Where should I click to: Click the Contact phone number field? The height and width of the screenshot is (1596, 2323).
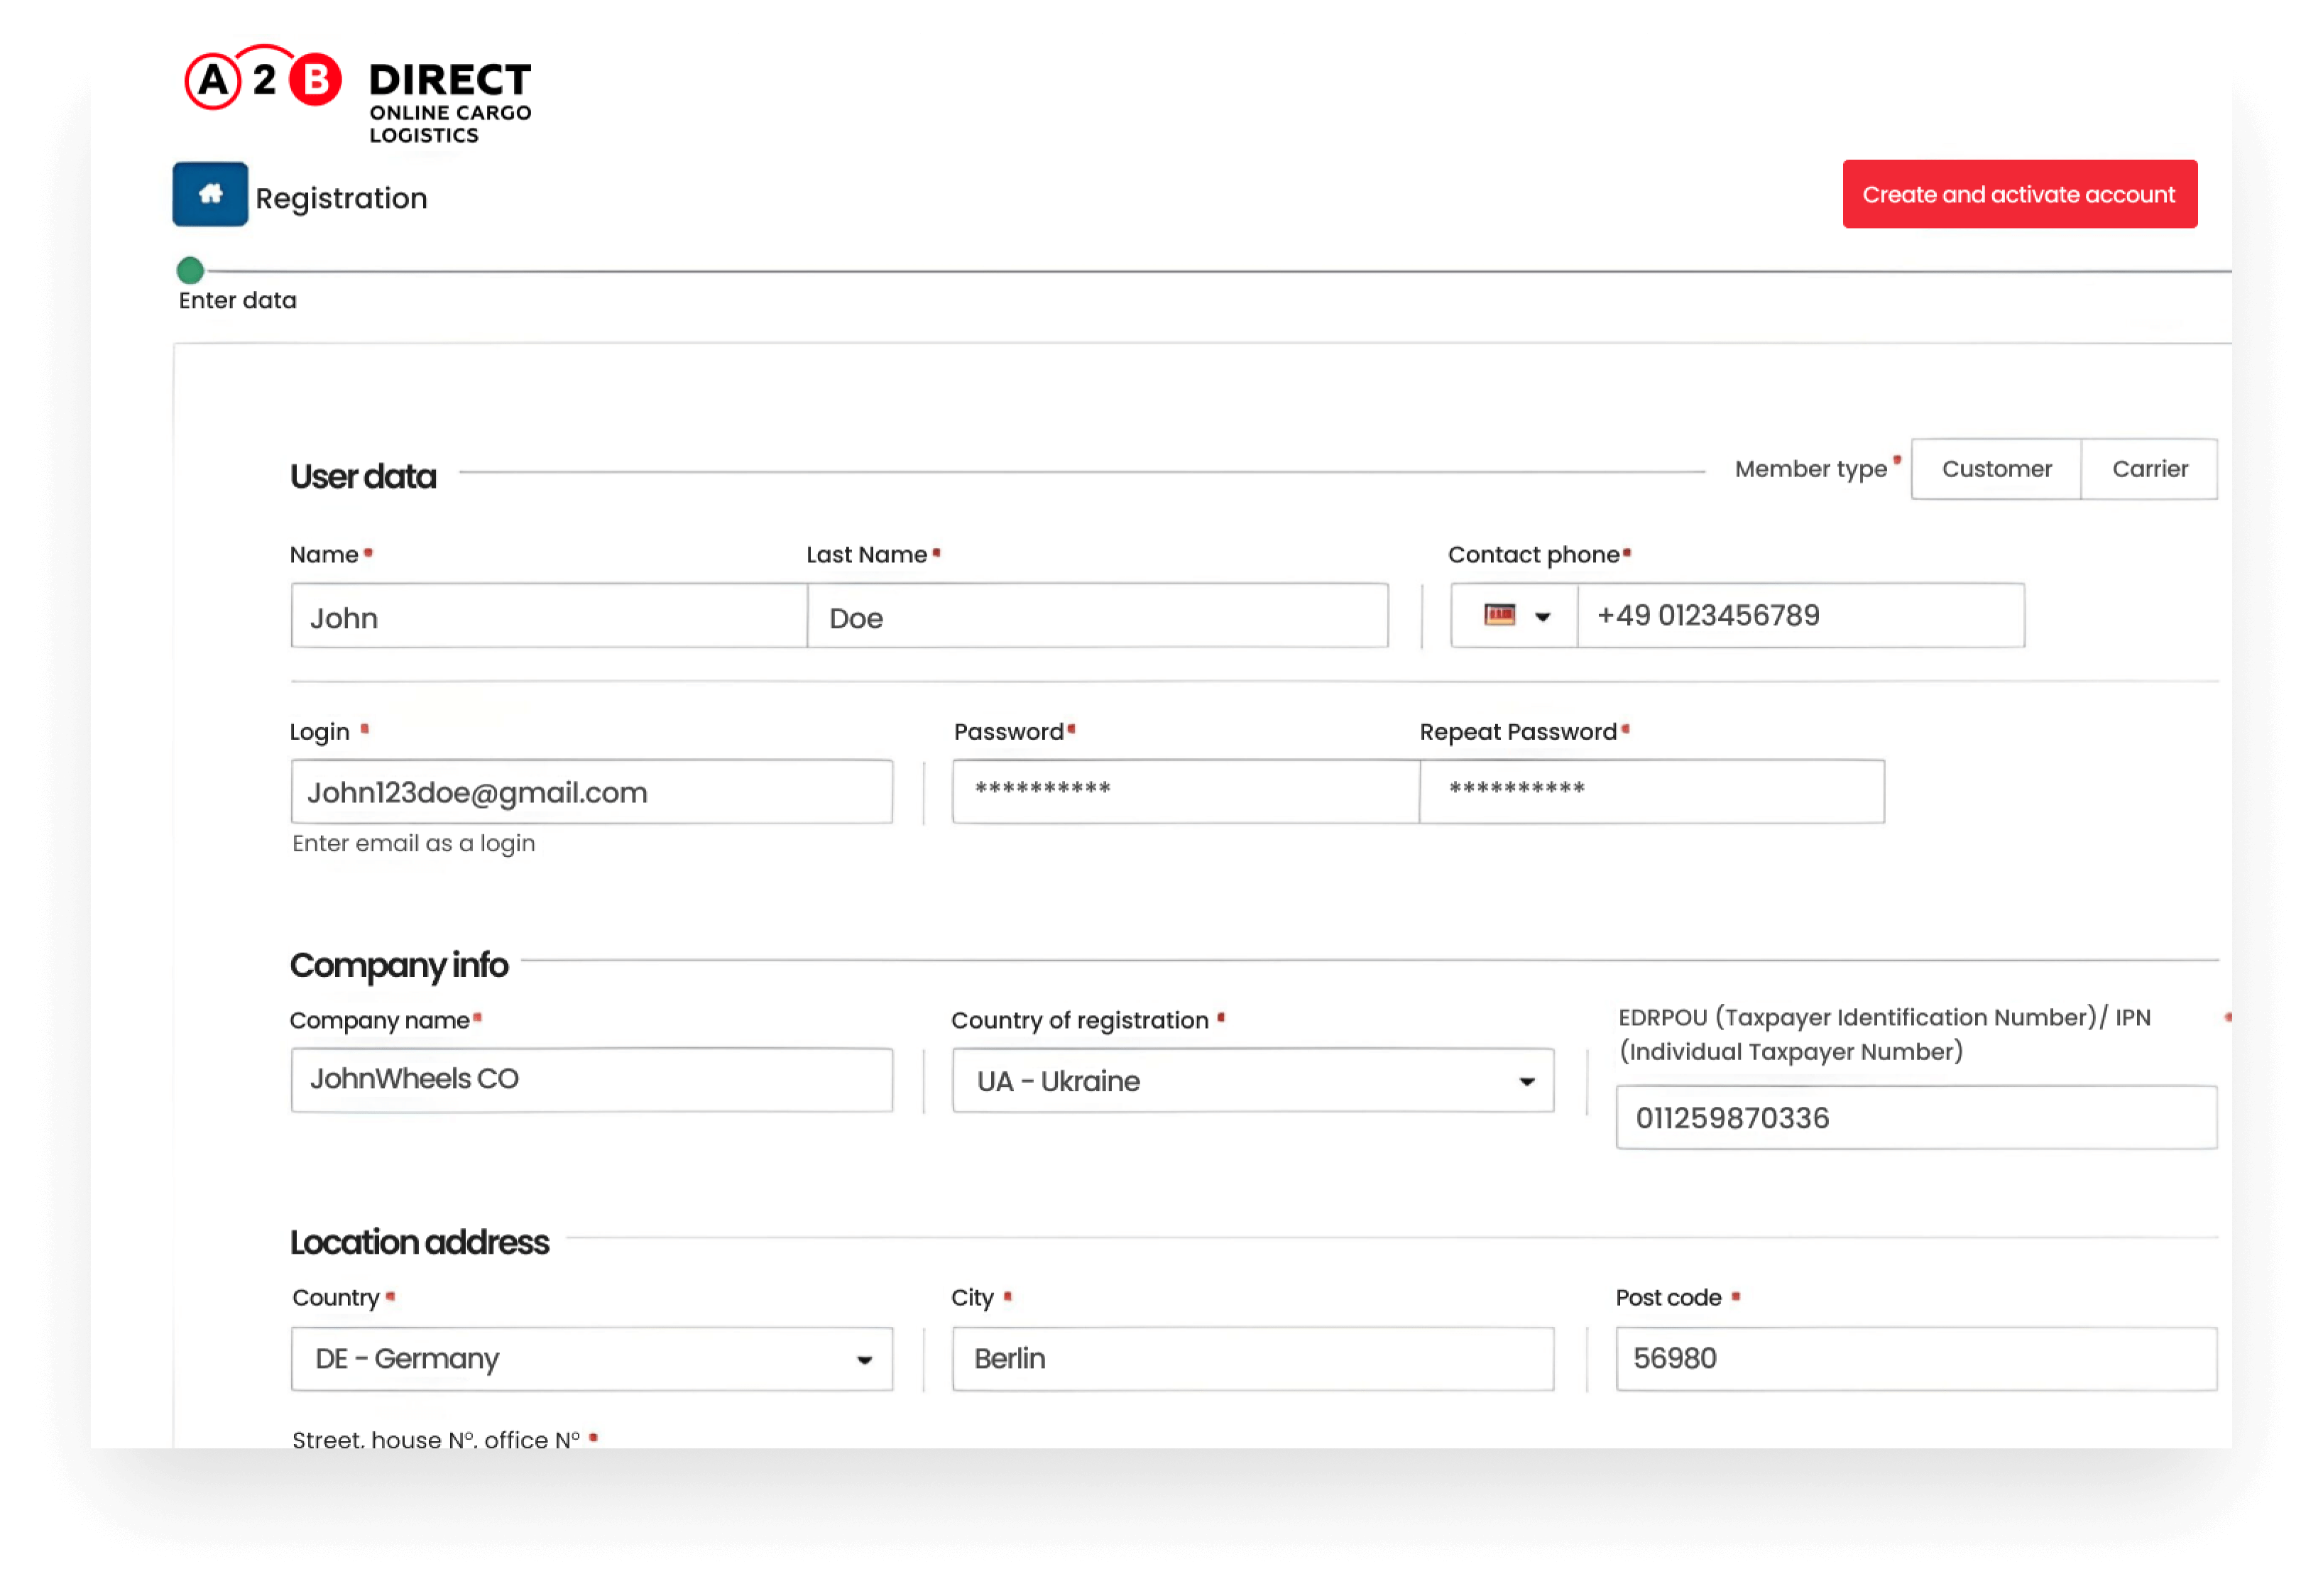(x=1801, y=616)
